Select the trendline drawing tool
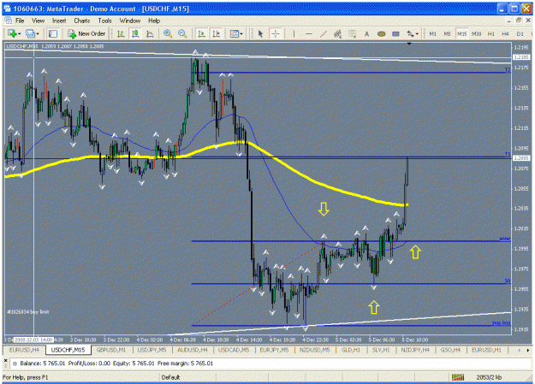Screen dimensions: 535x384 pyautogui.click(x=323, y=33)
